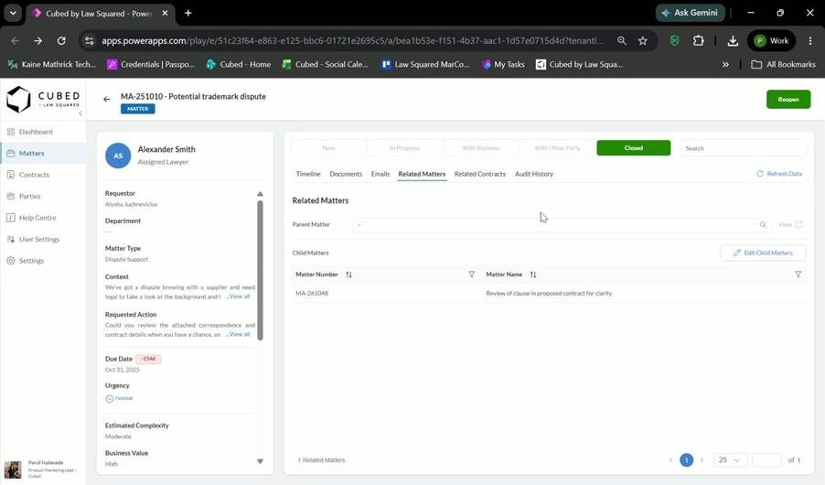
Task: Select the New status stage
Action: pyautogui.click(x=328, y=148)
